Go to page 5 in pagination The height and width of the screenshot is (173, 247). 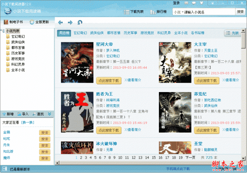(96, 157)
